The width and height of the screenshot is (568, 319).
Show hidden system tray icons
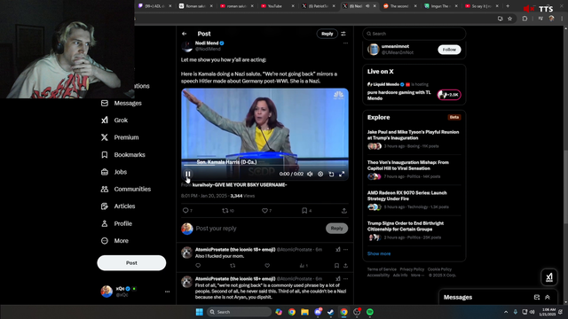point(506,312)
